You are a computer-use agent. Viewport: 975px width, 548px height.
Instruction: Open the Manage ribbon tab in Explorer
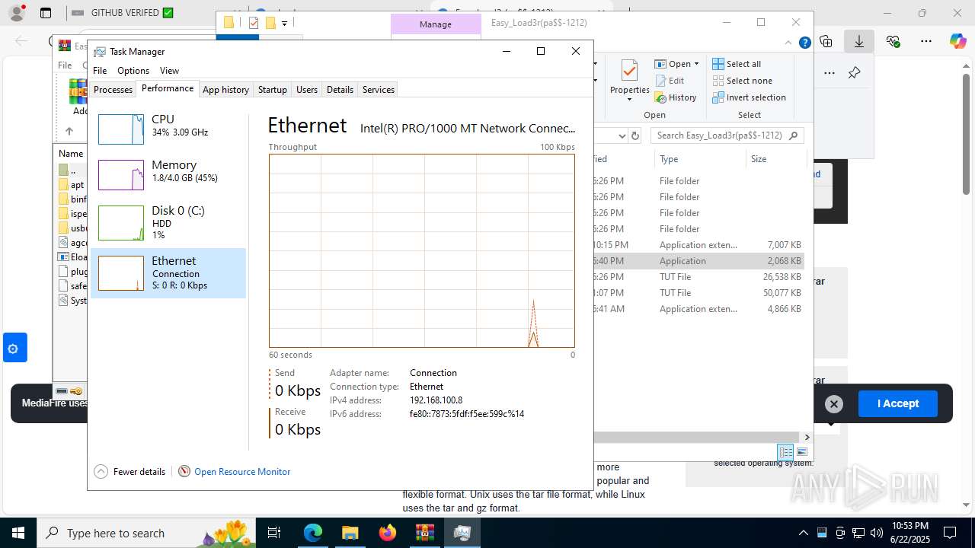[436, 24]
